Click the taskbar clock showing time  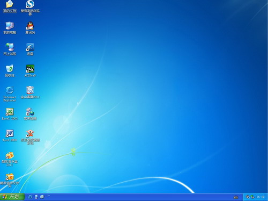(260, 197)
